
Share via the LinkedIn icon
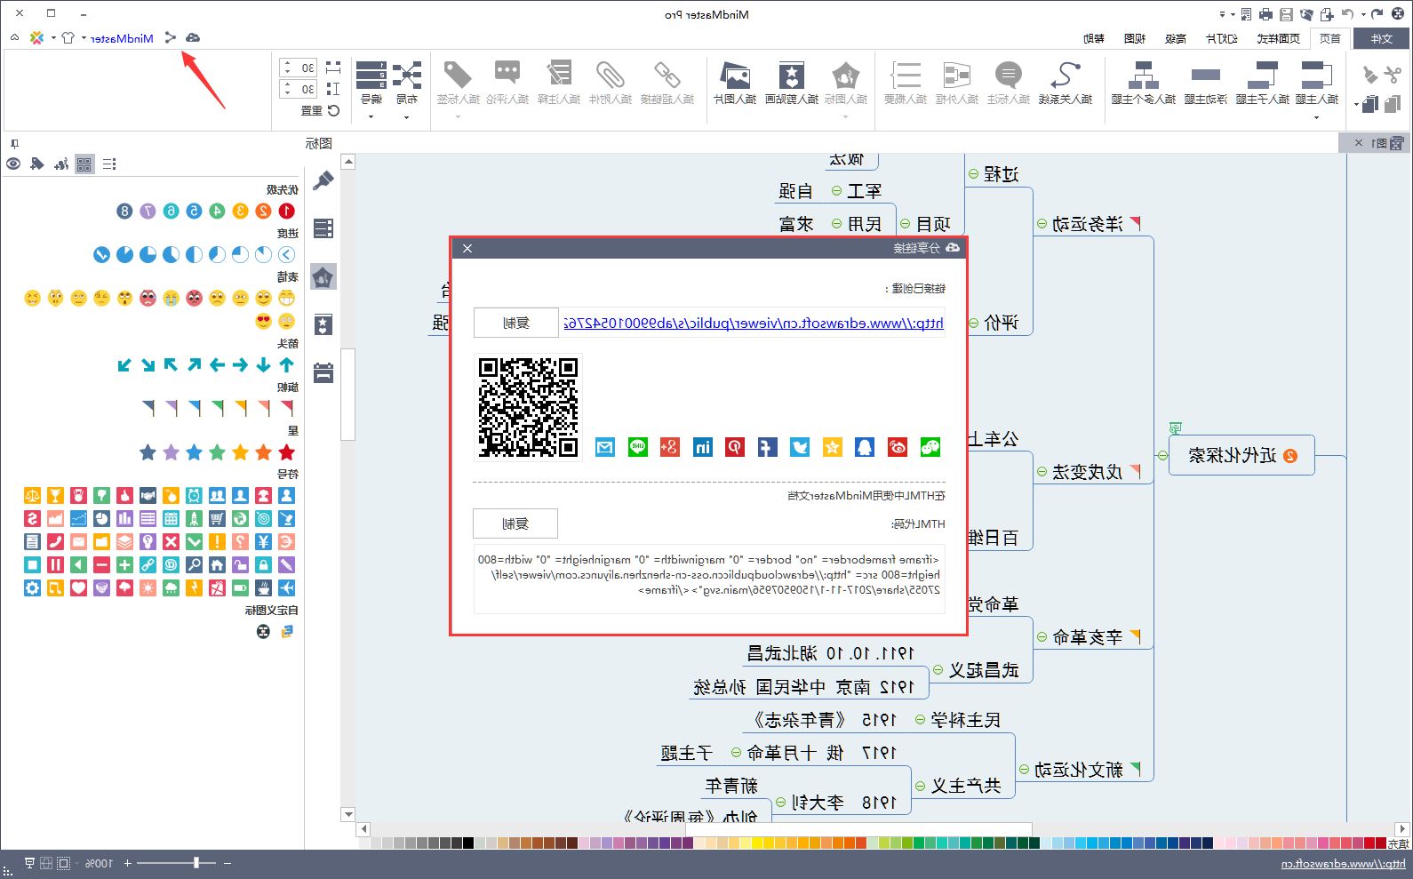pos(703,447)
